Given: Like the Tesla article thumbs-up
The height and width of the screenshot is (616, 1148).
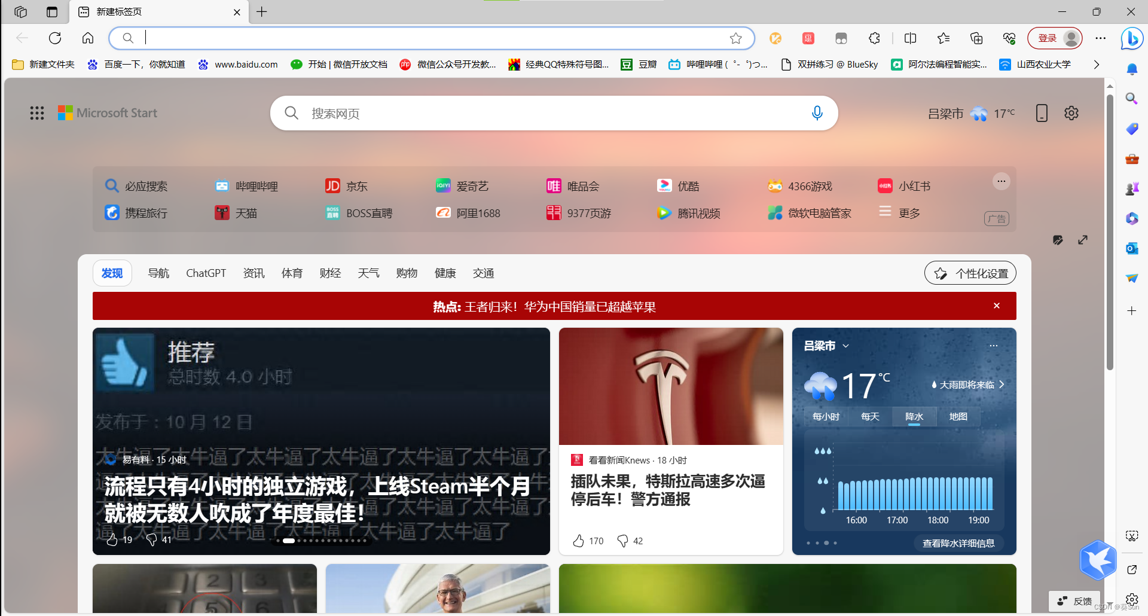Looking at the screenshot, I should click(578, 541).
